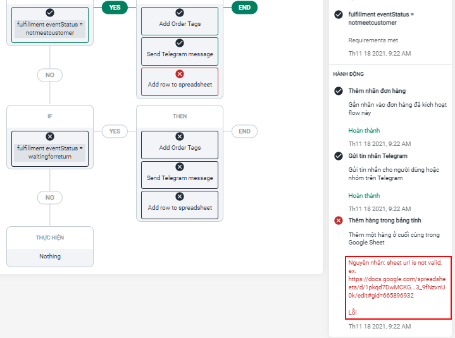The image size is (455, 338).
Task: Click the X icon above the skipped Add Order Tags step
Action: coord(180,136)
